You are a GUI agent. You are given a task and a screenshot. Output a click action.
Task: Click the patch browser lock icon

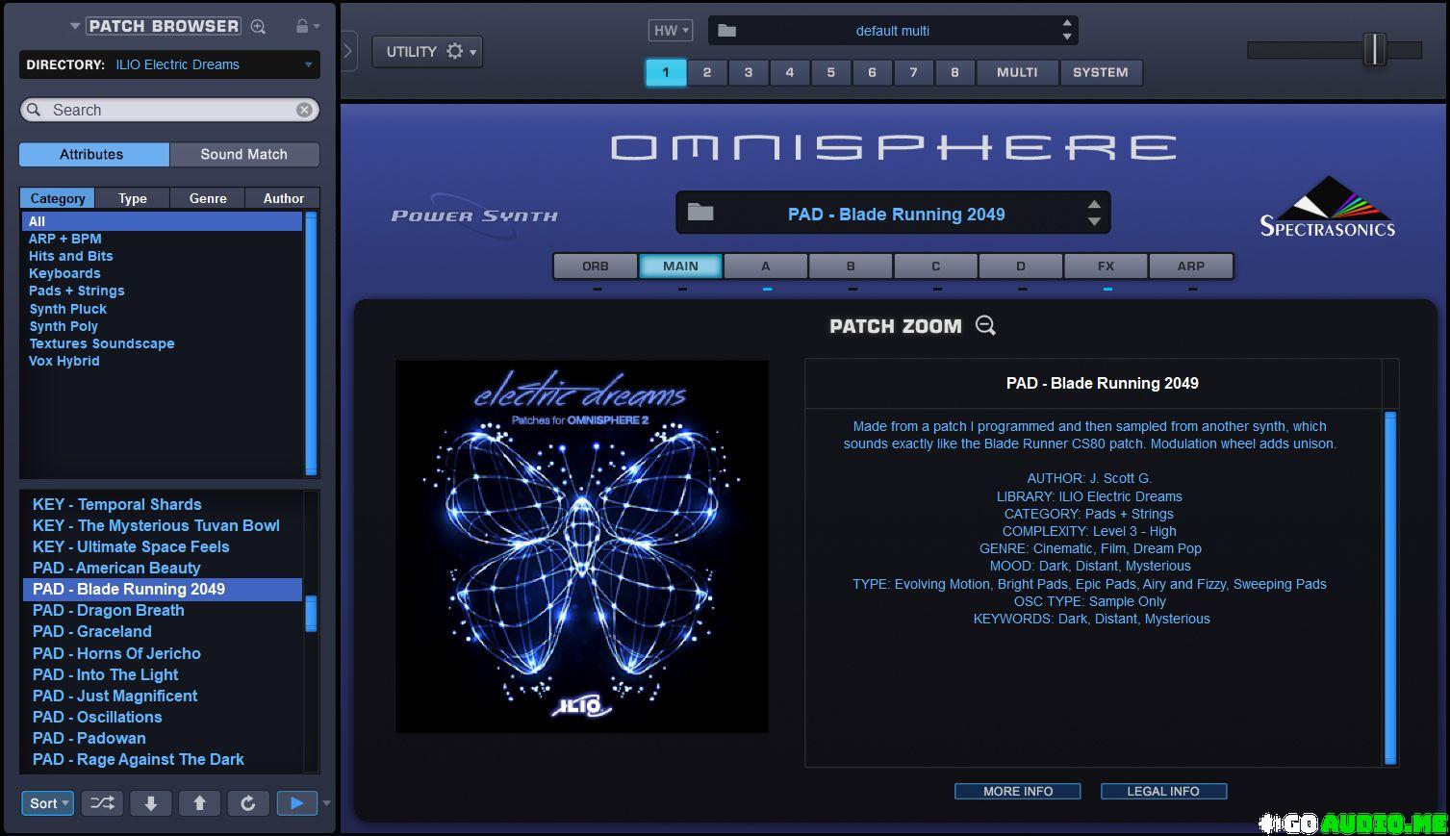tap(302, 26)
